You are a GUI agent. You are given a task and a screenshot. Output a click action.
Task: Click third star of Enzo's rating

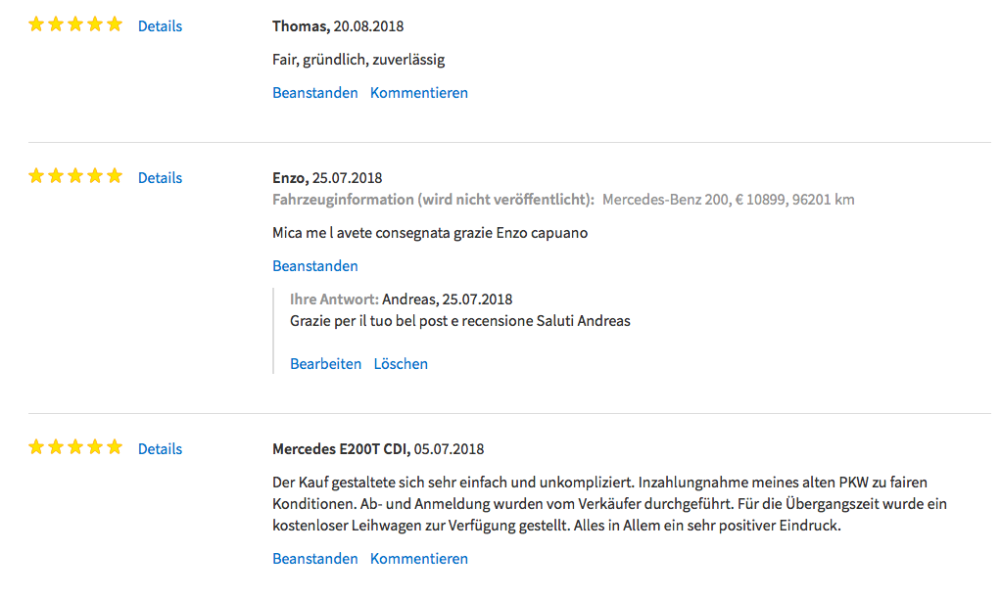[75, 176]
